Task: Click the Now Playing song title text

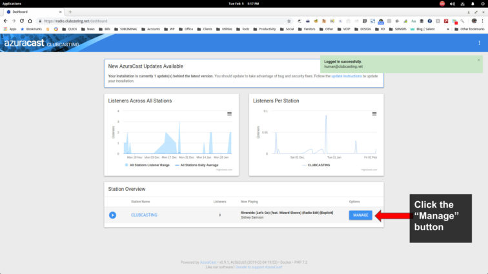Action: pyautogui.click(x=287, y=213)
